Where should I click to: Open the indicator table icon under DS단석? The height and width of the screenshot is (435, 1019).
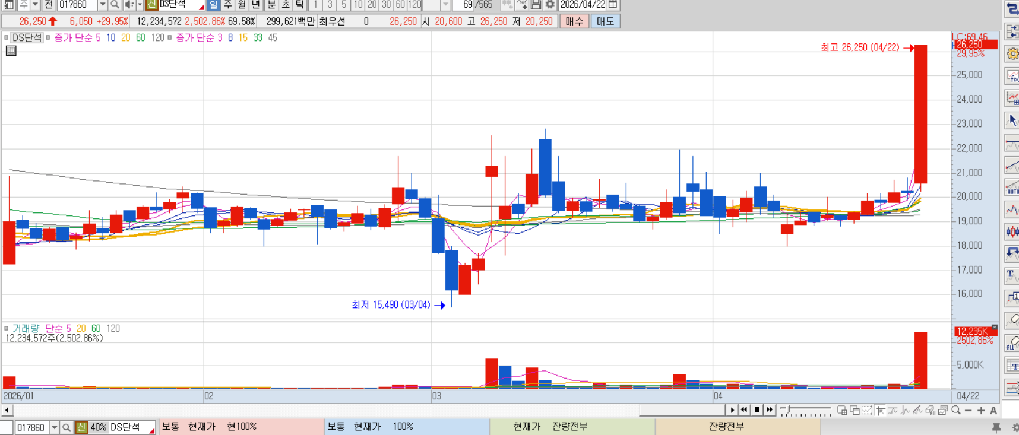(x=11, y=51)
